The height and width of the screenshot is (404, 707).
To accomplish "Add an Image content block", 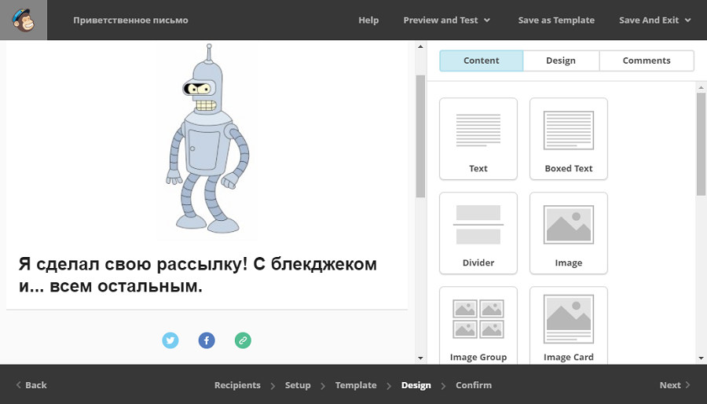I will (569, 233).
